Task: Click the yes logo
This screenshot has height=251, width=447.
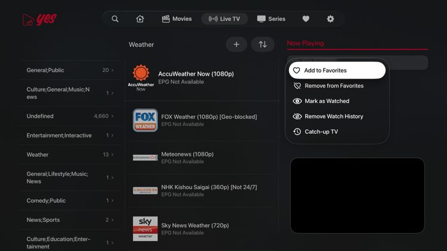Action: point(39,20)
